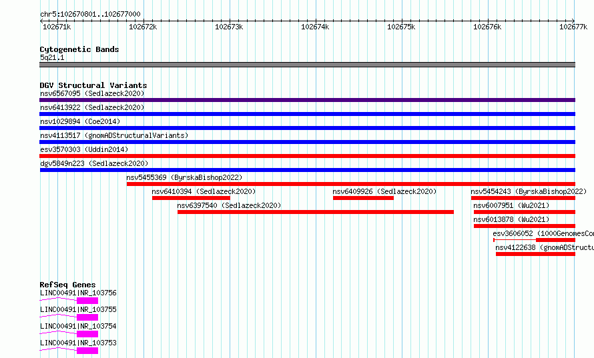This screenshot has height=358, width=594.
Task: Select LINC00491 NR_103755 magenta exon block
Action: (87, 317)
